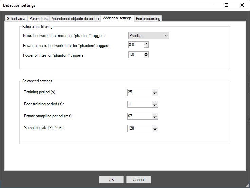Increase power of filter for phantom triggers
This screenshot has width=250, height=188.
tap(146, 53)
